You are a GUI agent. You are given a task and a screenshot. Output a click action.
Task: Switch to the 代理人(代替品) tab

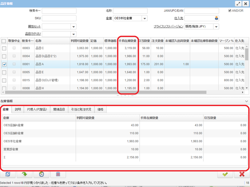click(x=37, y=110)
